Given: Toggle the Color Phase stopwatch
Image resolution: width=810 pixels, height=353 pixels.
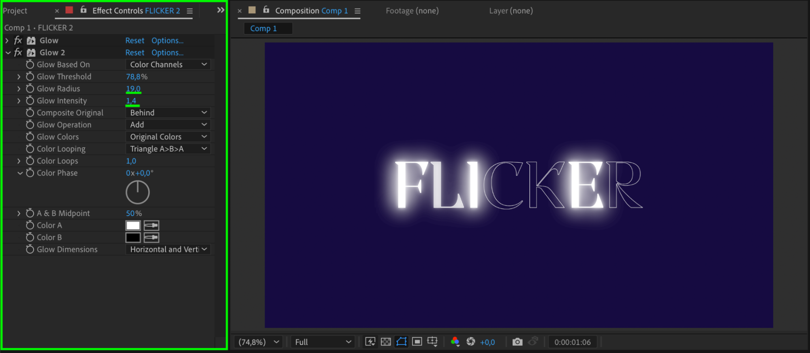Looking at the screenshot, I should [x=30, y=173].
